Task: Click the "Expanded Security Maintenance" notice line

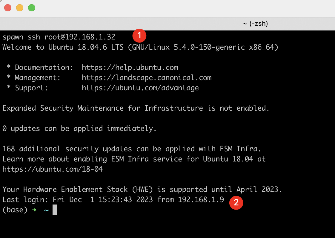Action: (x=136, y=108)
